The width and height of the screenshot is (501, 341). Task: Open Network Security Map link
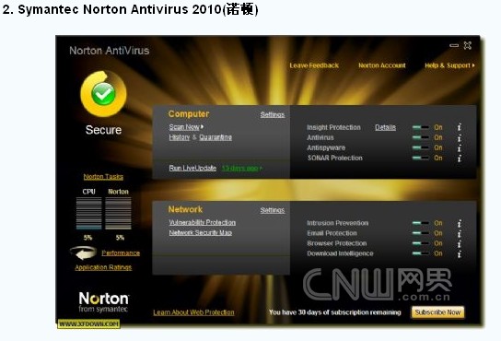[x=201, y=232]
